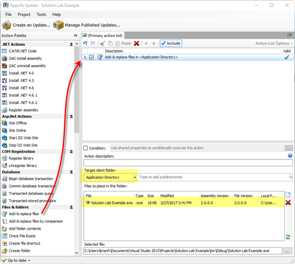
Task: Delete selected action with red X
Action: click(x=137, y=43)
